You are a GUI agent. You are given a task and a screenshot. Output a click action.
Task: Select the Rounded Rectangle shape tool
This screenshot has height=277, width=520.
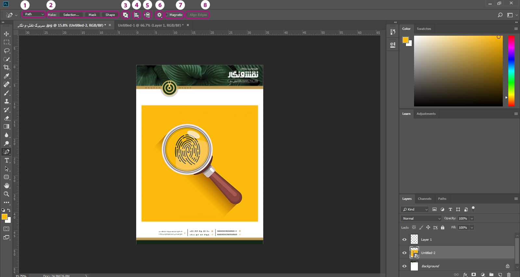(6, 177)
